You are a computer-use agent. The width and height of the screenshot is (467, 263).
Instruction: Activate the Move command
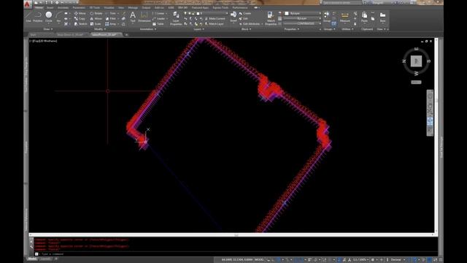click(x=80, y=13)
